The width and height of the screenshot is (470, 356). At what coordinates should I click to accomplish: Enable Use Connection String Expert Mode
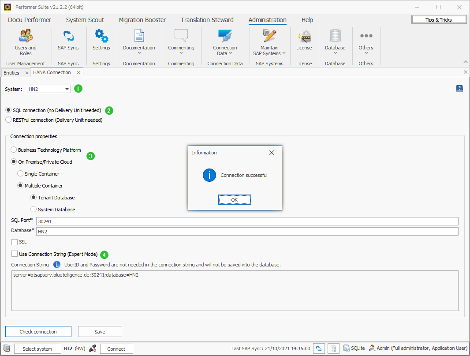coord(14,255)
